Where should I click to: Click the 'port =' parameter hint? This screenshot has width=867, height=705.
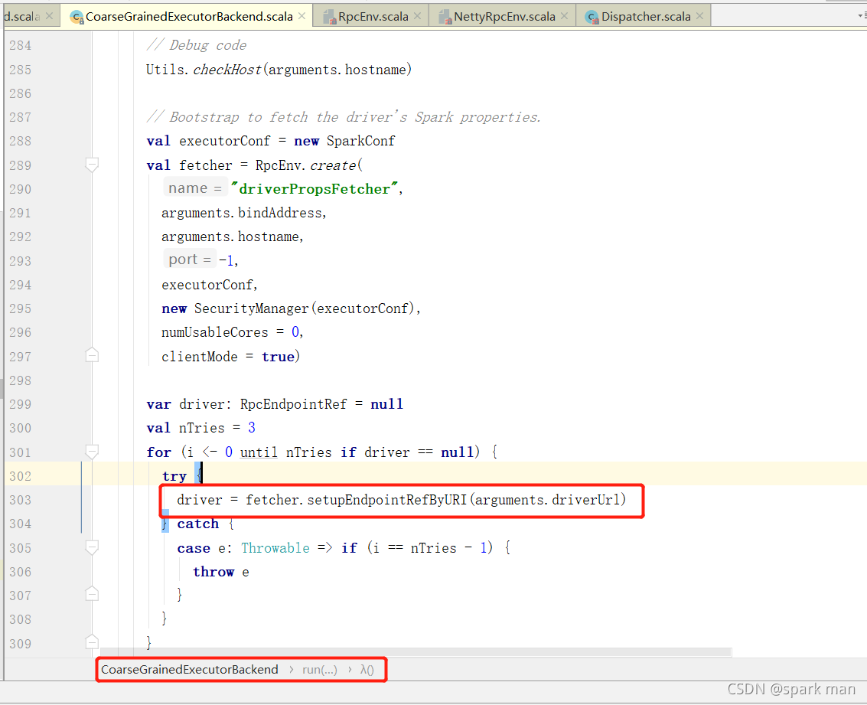click(x=190, y=259)
